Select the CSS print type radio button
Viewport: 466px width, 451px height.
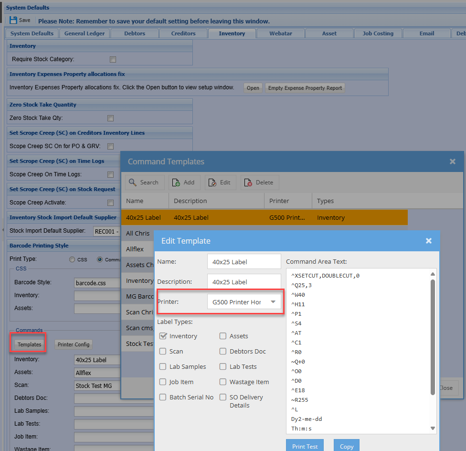tap(72, 260)
